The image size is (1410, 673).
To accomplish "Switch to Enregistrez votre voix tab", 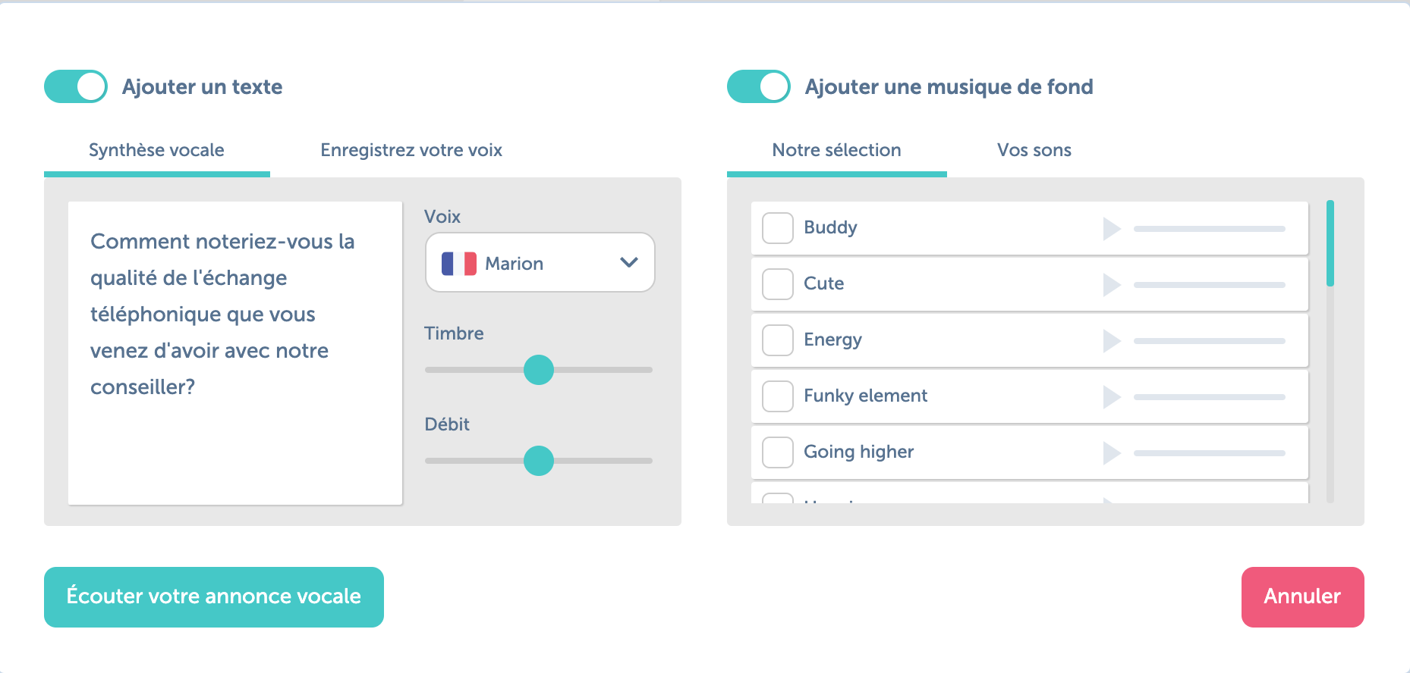I will coord(411,150).
